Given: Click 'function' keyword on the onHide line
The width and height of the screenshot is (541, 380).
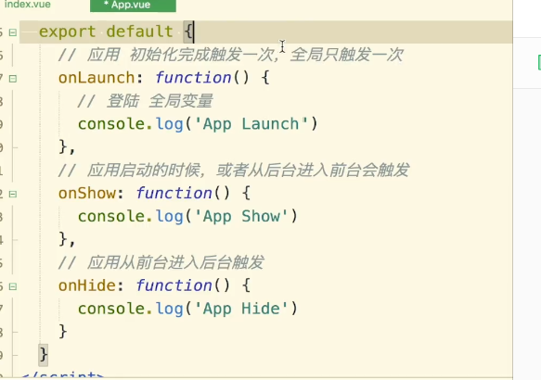Looking at the screenshot, I should [x=174, y=285].
